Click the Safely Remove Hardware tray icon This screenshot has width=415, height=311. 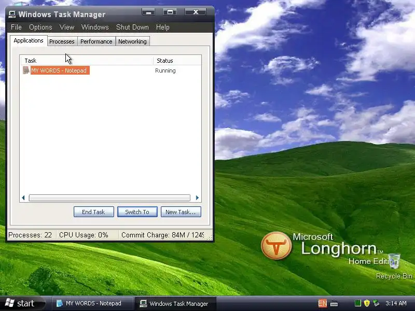pyautogui.click(x=376, y=303)
